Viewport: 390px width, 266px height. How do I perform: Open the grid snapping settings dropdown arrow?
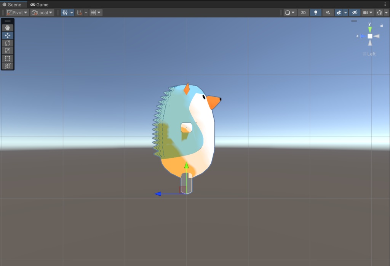point(86,13)
